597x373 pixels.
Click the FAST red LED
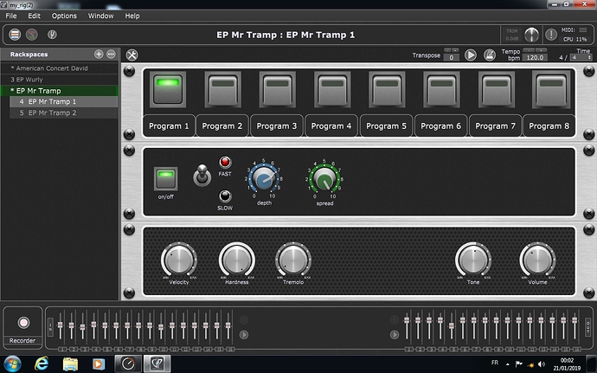pyautogui.click(x=225, y=162)
